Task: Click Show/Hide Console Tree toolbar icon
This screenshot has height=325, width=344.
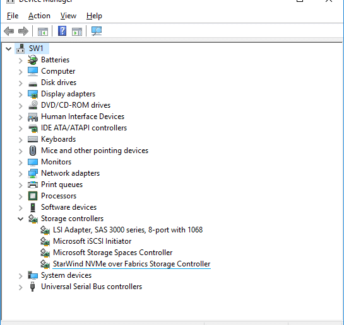Action: point(43,31)
